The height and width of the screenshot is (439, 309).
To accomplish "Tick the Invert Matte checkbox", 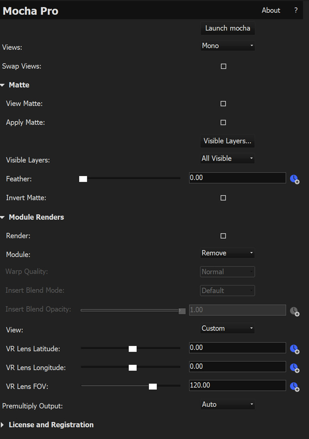I will tap(223, 198).
